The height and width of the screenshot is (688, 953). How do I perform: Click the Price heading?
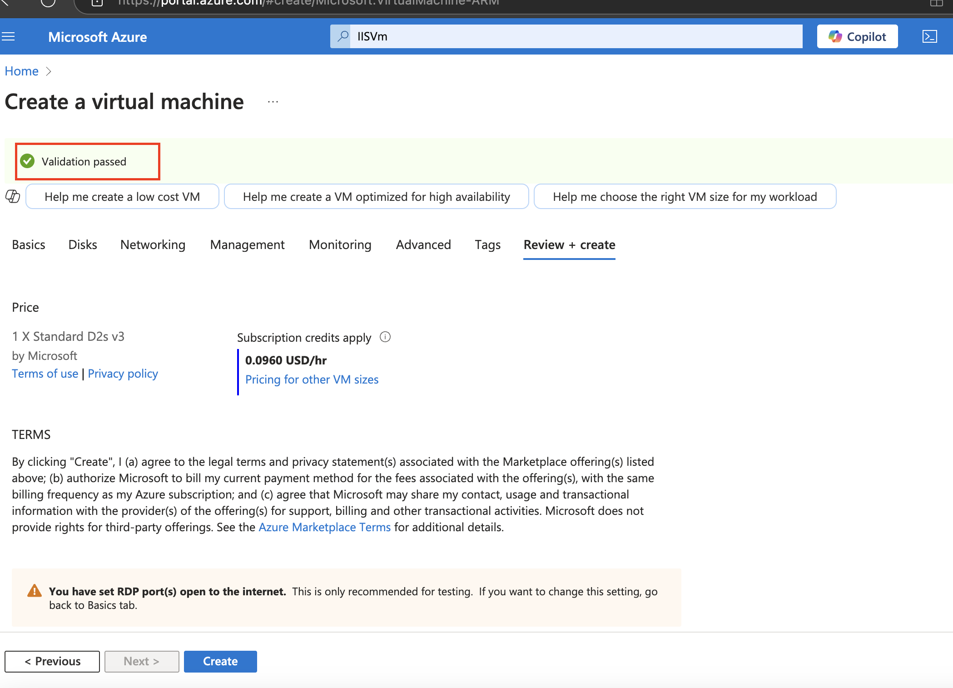click(25, 307)
